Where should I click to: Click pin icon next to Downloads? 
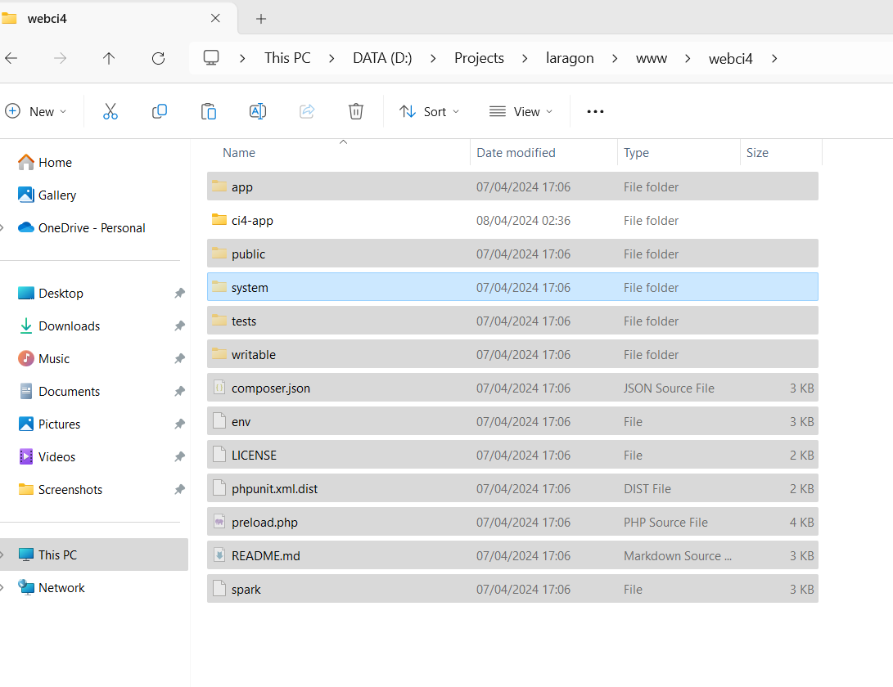[x=179, y=326]
